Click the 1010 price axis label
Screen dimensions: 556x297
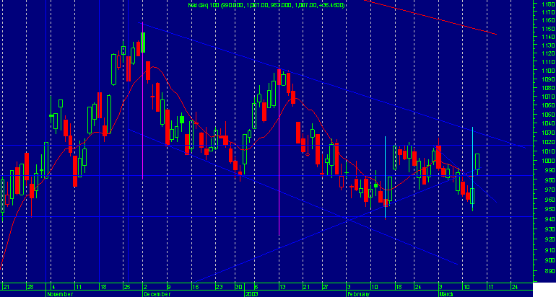click(549, 151)
